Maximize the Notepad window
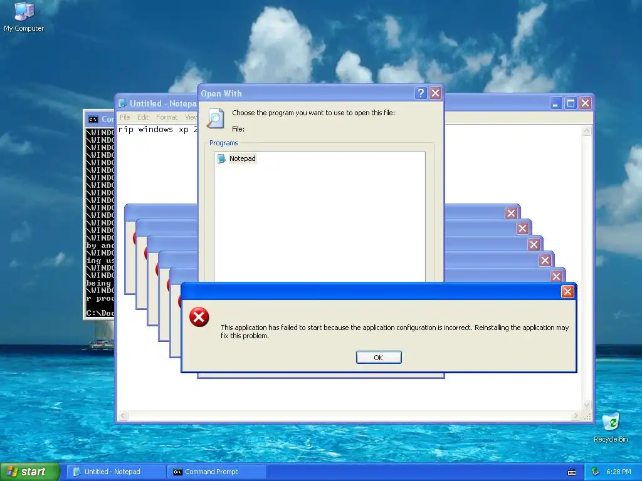 (x=571, y=103)
